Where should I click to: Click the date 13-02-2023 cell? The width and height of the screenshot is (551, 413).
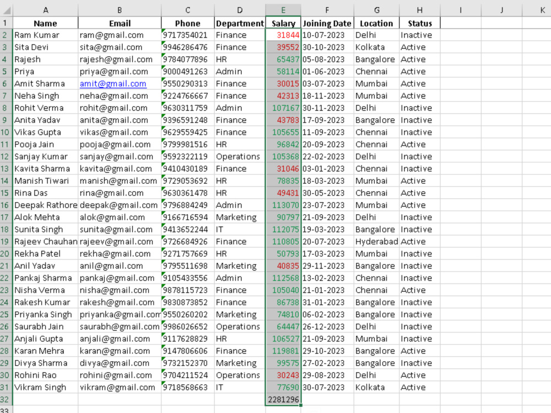point(327,278)
